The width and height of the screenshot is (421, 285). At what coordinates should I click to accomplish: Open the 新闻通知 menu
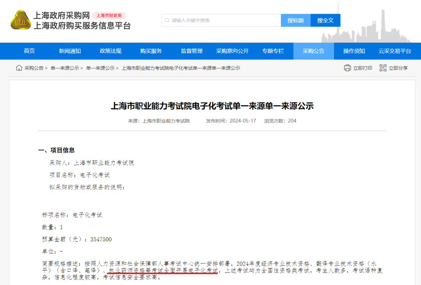click(x=69, y=51)
